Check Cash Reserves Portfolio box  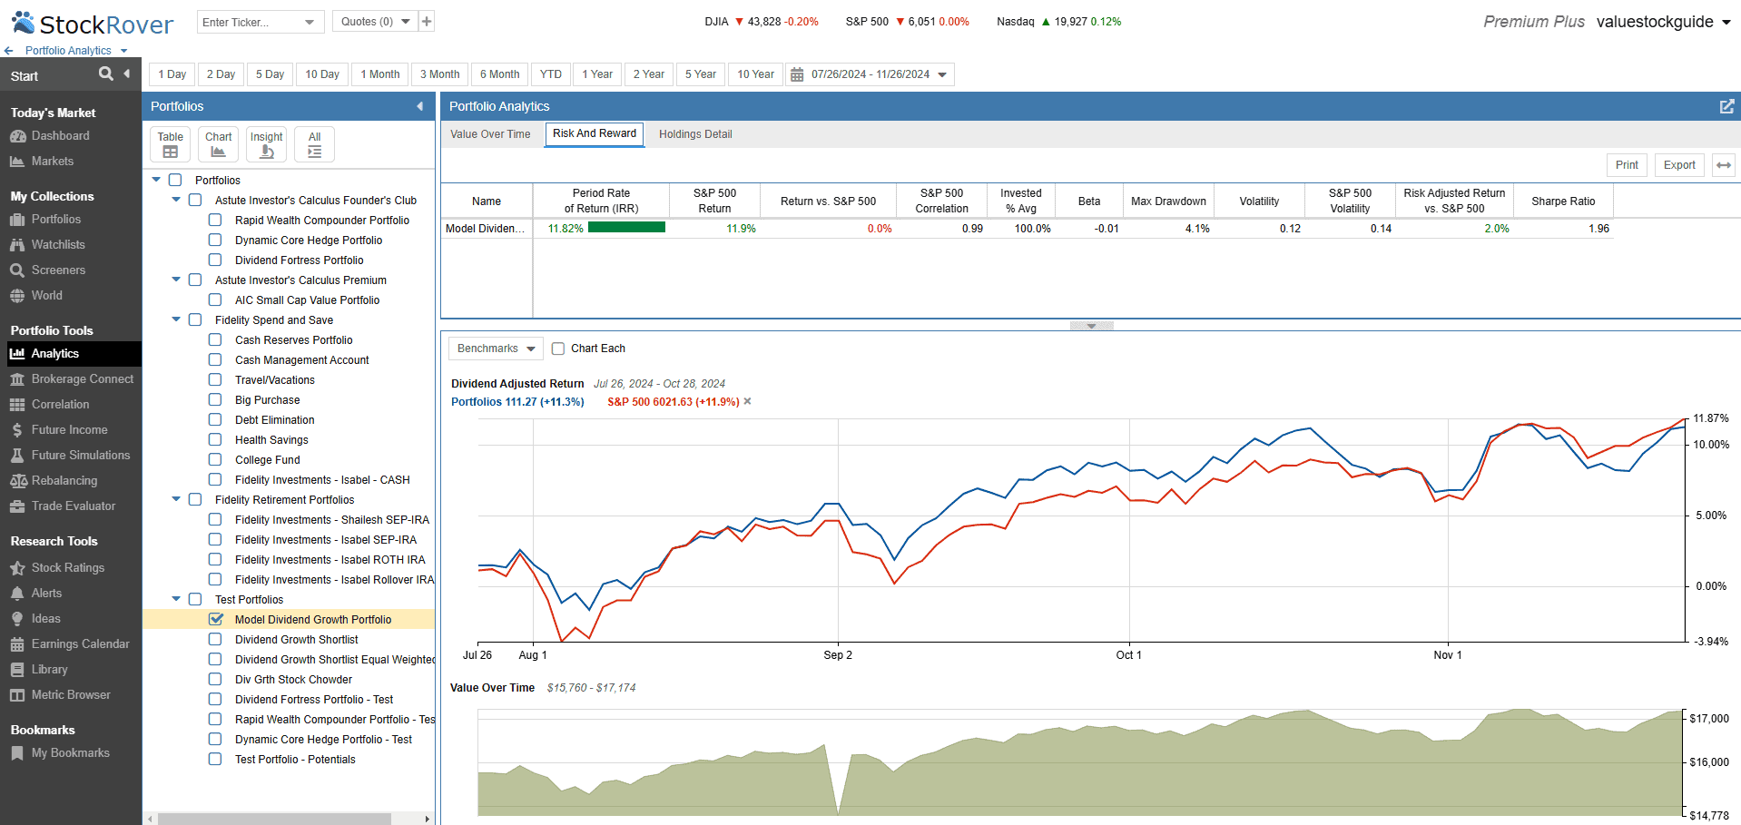(215, 339)
